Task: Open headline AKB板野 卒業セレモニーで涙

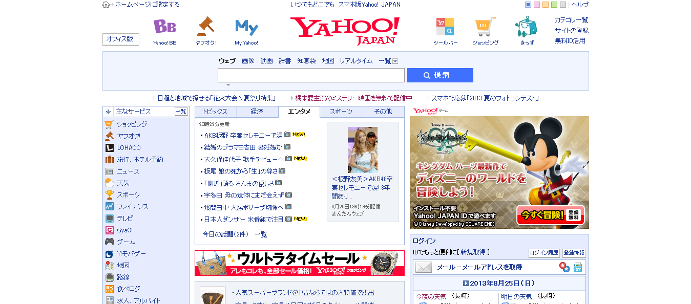Action: tap(243, 135)
